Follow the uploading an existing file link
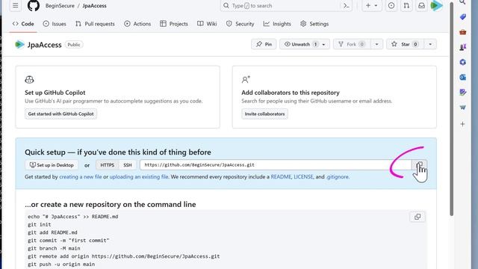478x269 pixels. point(139,177)
